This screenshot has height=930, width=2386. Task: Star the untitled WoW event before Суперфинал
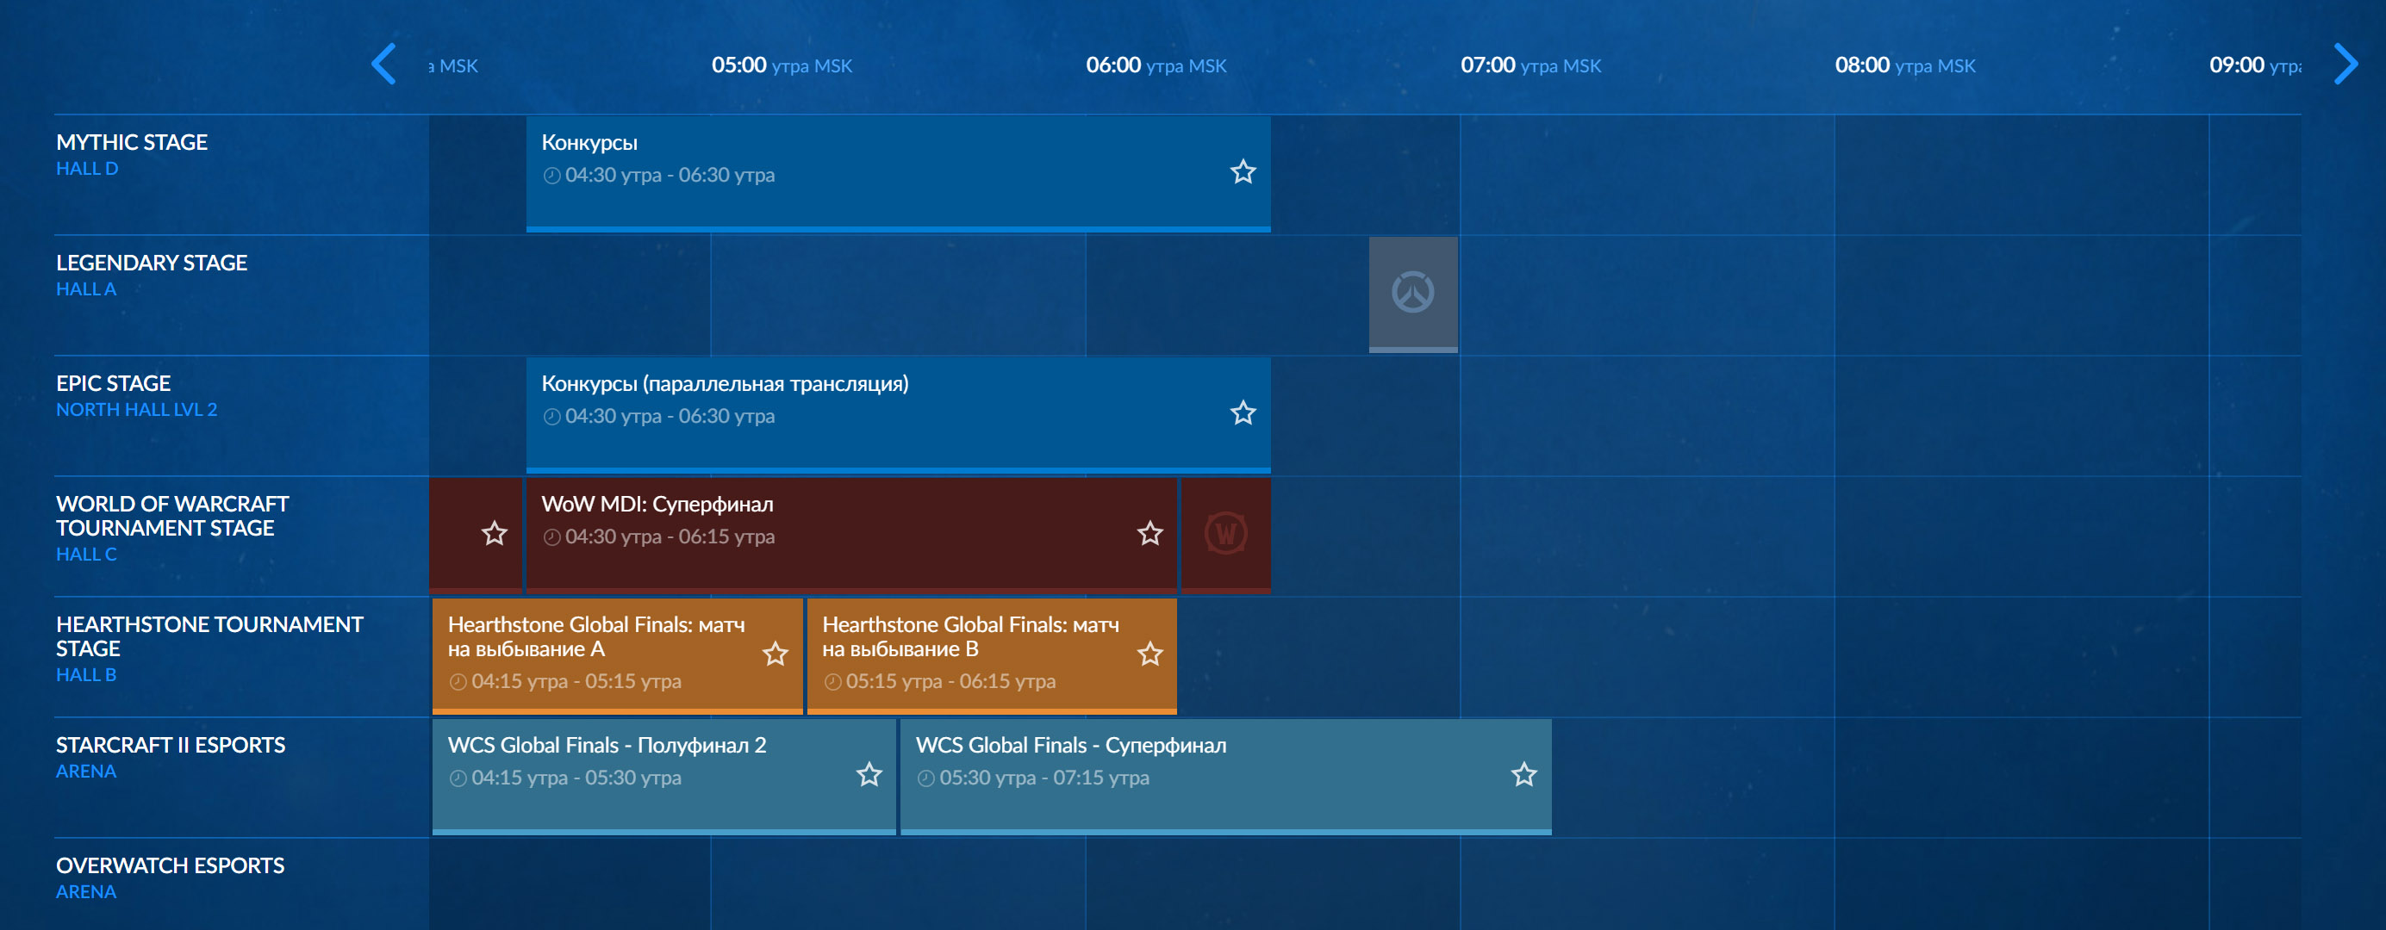(x=495, y=533)
